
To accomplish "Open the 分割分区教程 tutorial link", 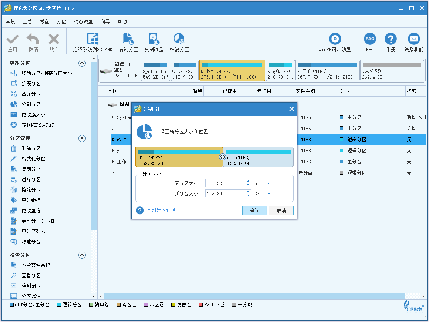I will 161,210.
